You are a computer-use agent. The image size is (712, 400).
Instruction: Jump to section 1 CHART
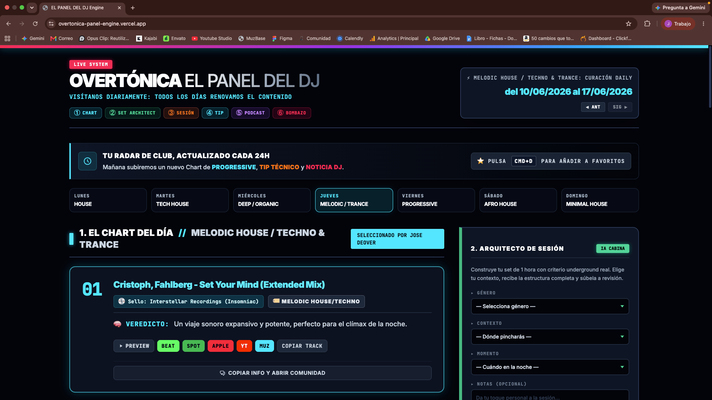(x=86, y=113)
